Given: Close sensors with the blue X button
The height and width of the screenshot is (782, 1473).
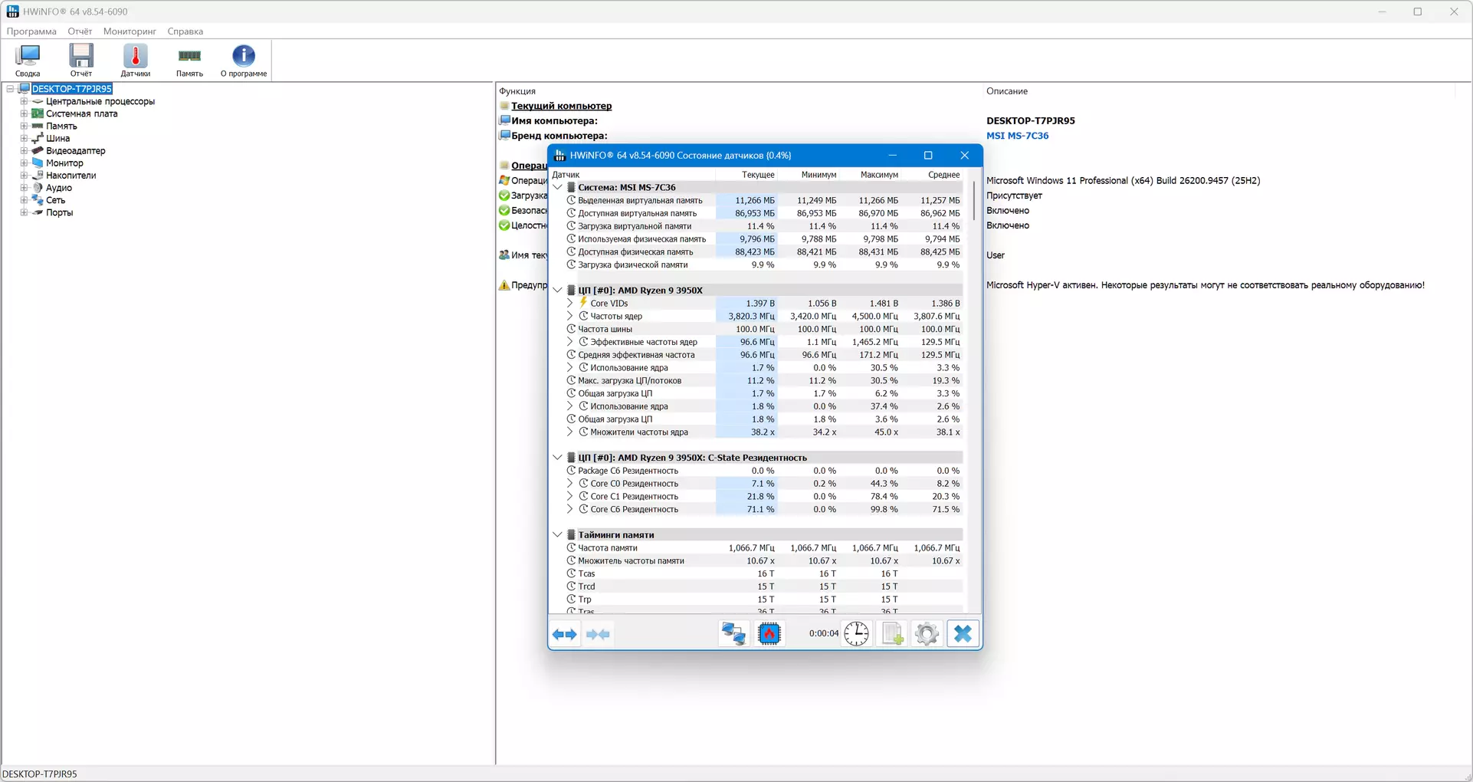Looking at the screenshot, I should [x=963, y=634].
